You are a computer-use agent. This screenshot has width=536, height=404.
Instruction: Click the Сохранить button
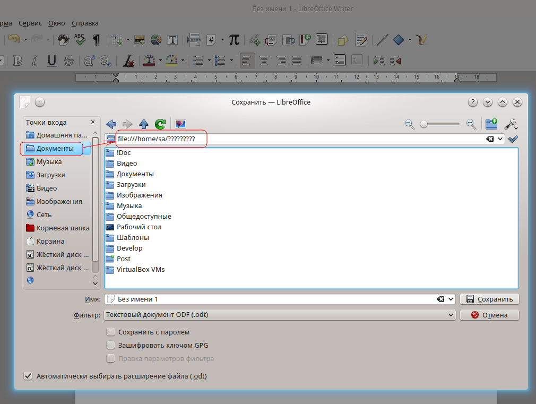[x=489, y=299]
